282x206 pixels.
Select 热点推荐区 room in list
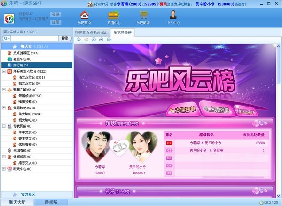[37, 53]
